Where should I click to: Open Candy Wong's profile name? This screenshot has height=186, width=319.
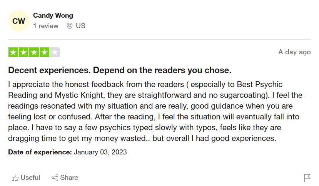(x=53, y=15)
